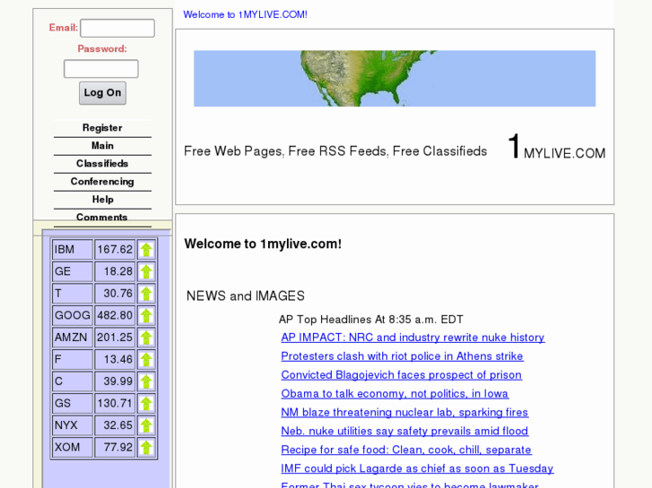Screen dimensions: 652x488
Task: Click the price value 39.99
Action: tap(115, 381)
